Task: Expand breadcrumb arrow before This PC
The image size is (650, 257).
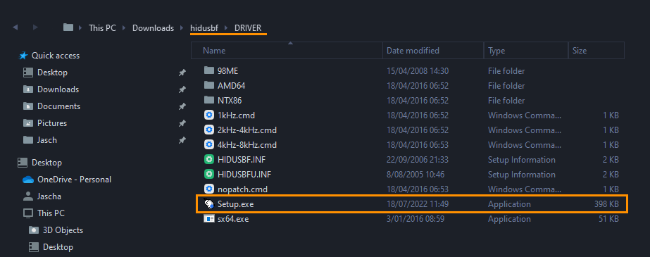Action: [81, 27]
